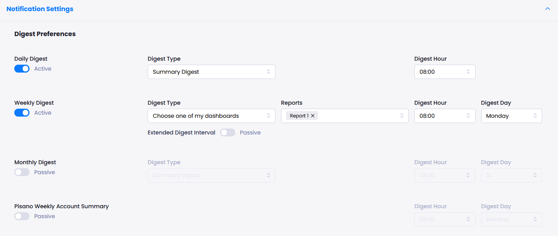558x236 pixels.
Task: Open Weekly Digest Hour dropdown
Action: click(x=445, y=116)
